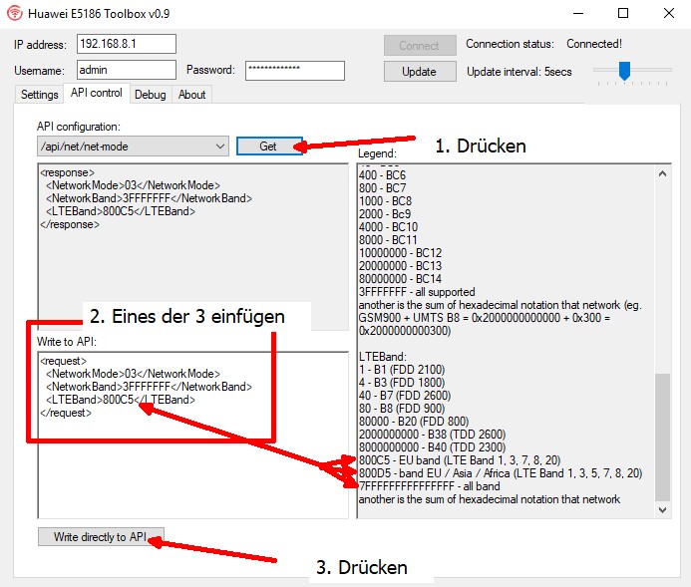Click legend line '4 - B3 (FDD 1800)'
Image resolution: width=691 pixels, height=587 pixels.
click(402, 383)
